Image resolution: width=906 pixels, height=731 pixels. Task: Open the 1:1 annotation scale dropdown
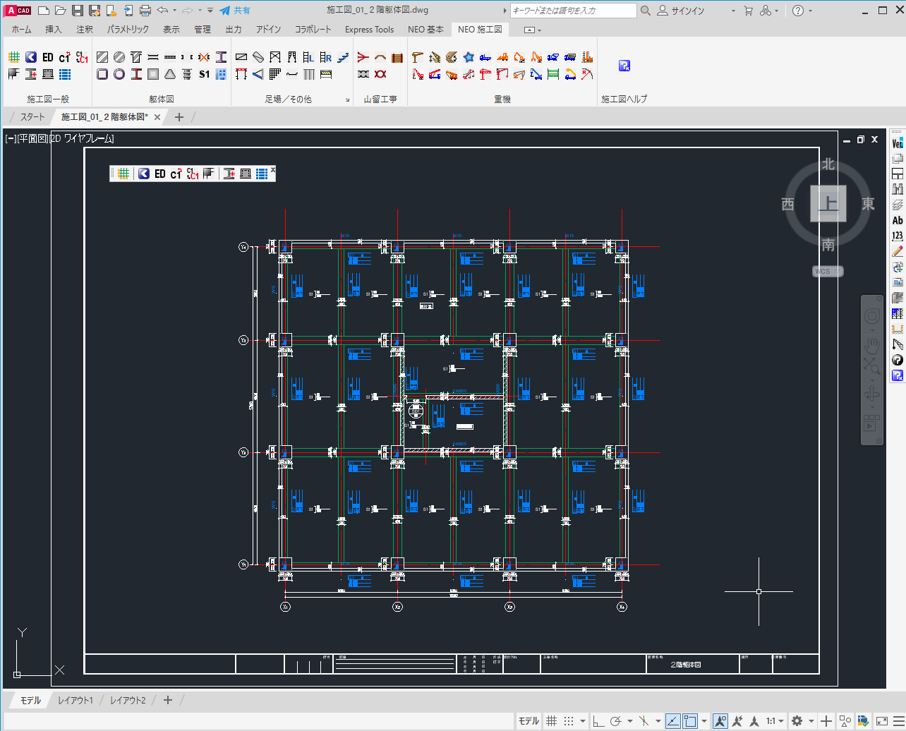775,721
